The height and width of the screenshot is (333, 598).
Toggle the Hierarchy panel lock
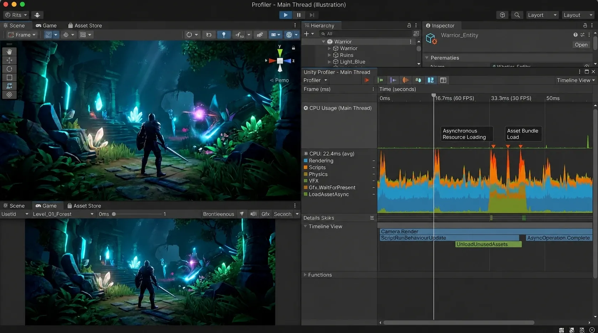pyautogui.click(x=409, y=26)
